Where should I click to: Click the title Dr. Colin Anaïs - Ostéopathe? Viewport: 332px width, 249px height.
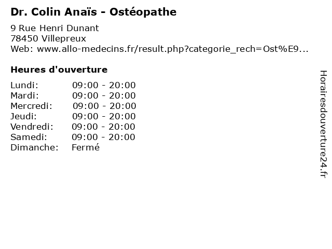tap(93, 12)
